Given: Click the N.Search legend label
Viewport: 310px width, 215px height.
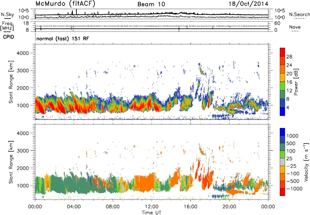Looking at the screenshot, I should point(299,14).
